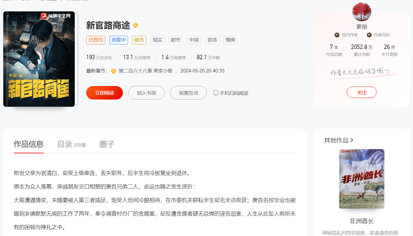
Task: Click the 26 天 本月更新 stat
Action: [390, 51]
